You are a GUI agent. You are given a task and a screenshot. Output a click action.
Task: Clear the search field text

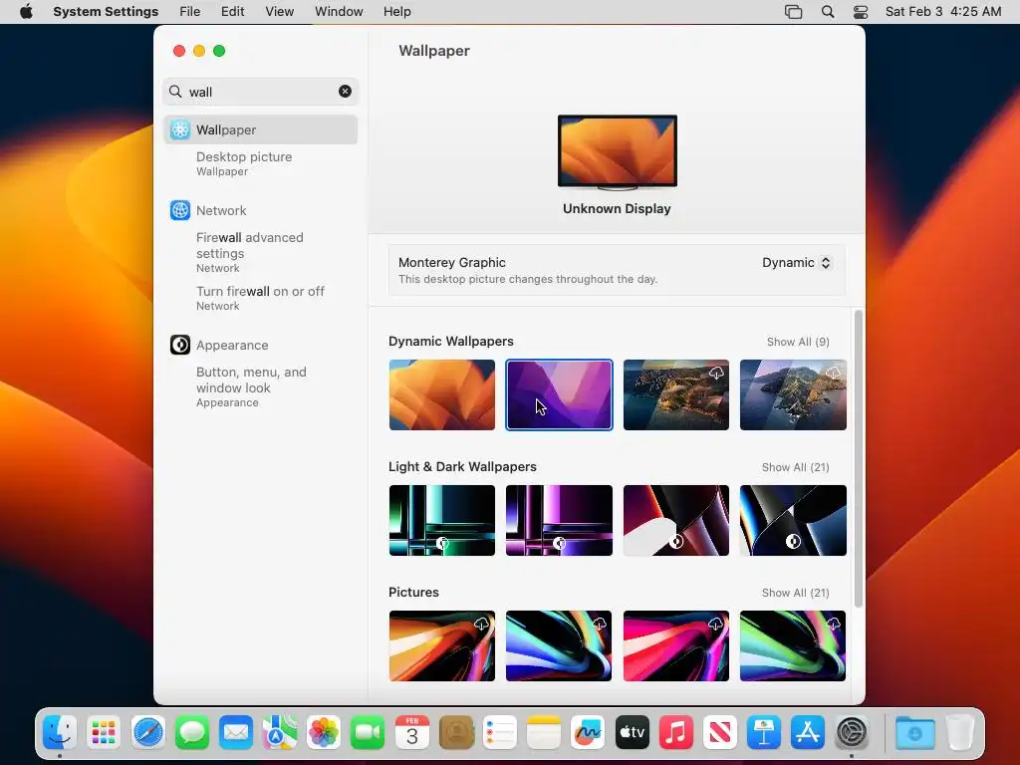click(x=345, y=91)
